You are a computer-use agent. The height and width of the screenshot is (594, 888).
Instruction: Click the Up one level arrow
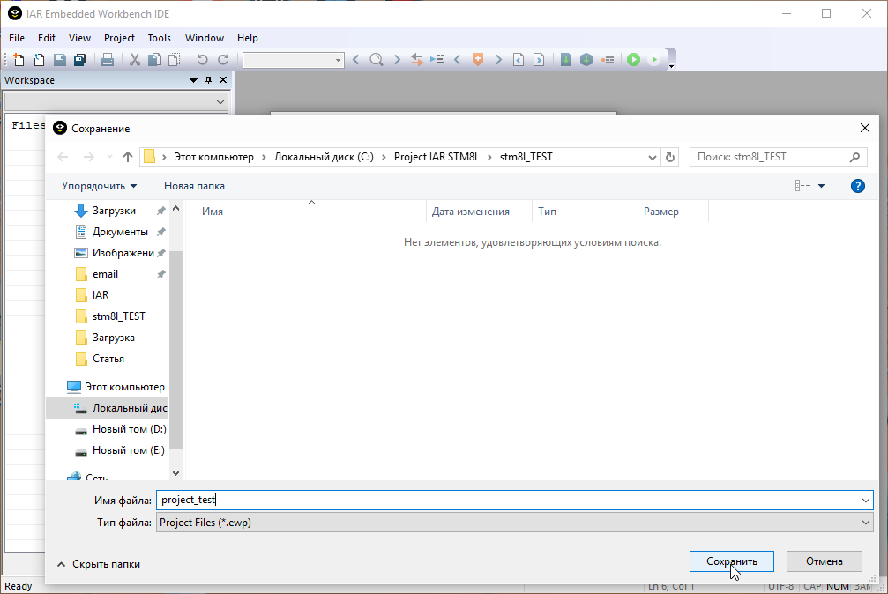(x=127, y=157)
